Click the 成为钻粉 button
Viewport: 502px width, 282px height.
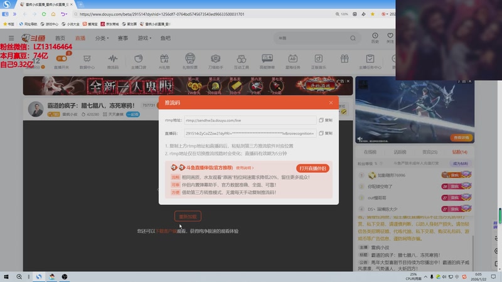click(x=461, y=164)
